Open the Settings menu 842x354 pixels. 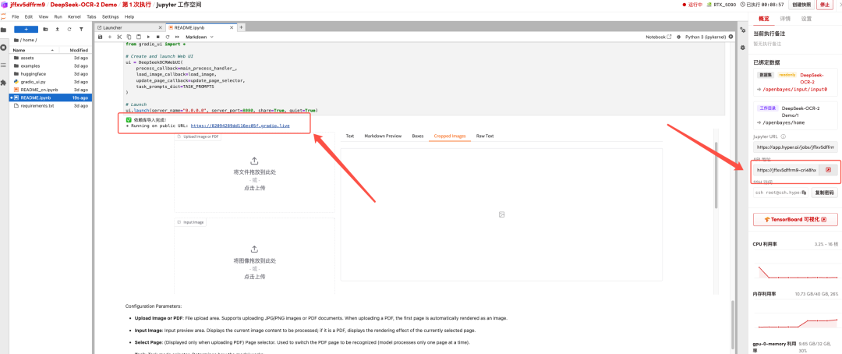pyautogui.click(x=110, y=16)
